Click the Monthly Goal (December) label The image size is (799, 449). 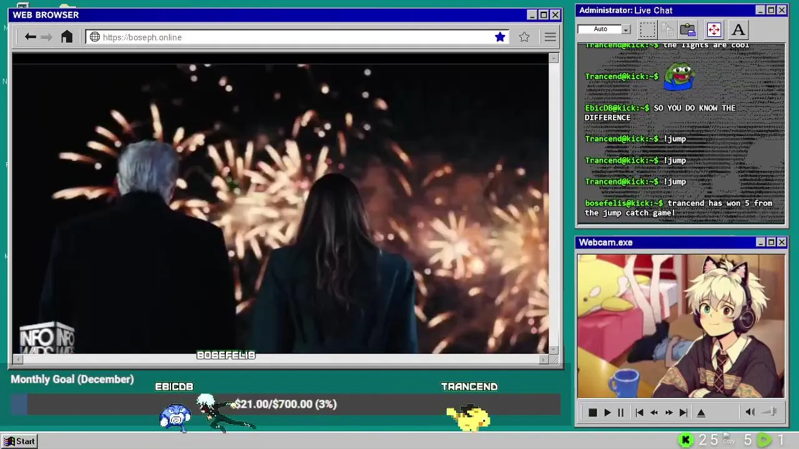click(x=72, y=379)
